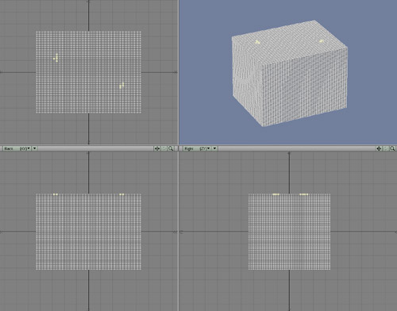Click the left yellow points on the perspective cube
The image size is (397, 311).
[257, 42]
